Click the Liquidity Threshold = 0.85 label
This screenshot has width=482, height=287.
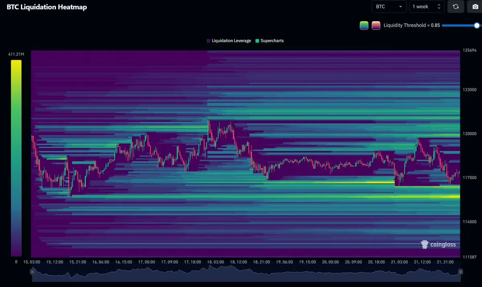pos(412,25)
